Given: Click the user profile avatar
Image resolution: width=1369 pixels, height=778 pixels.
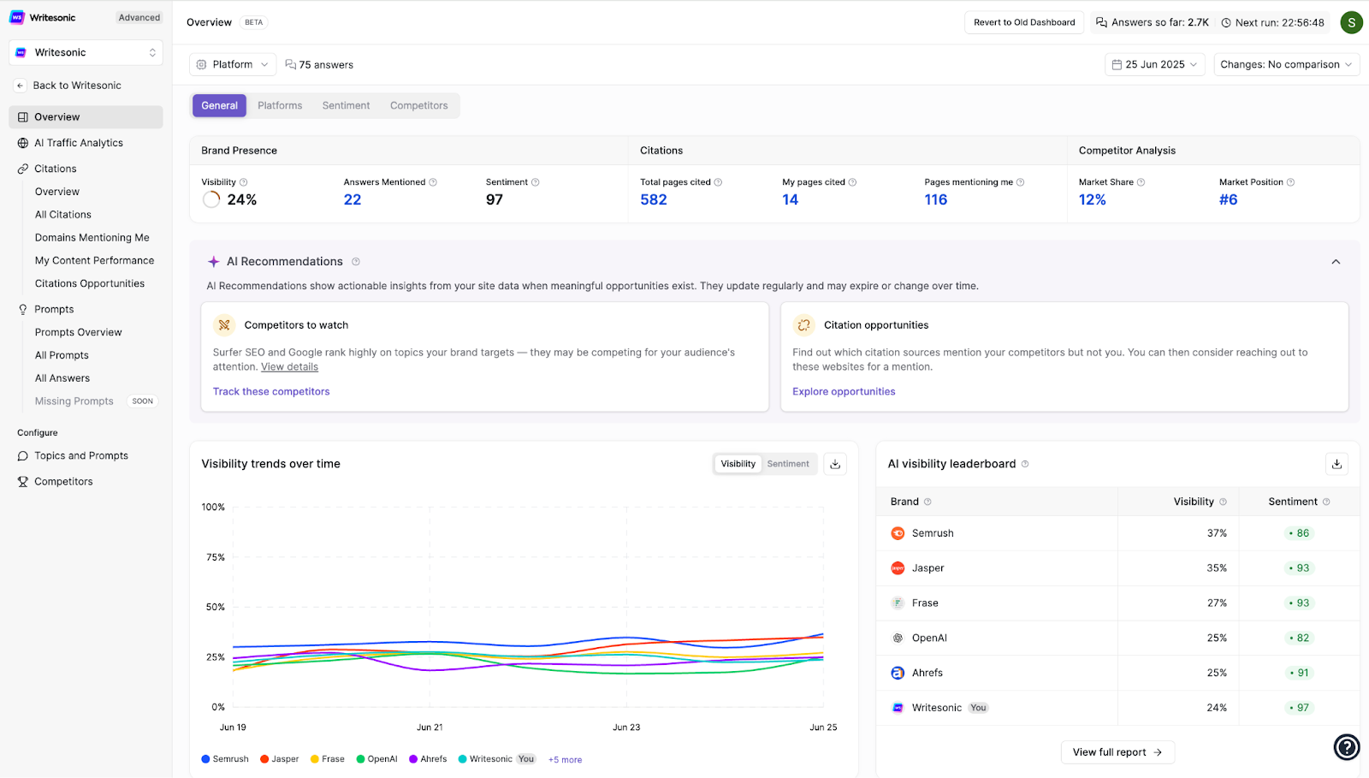Looking at the screenshot, I should 1351,22.
